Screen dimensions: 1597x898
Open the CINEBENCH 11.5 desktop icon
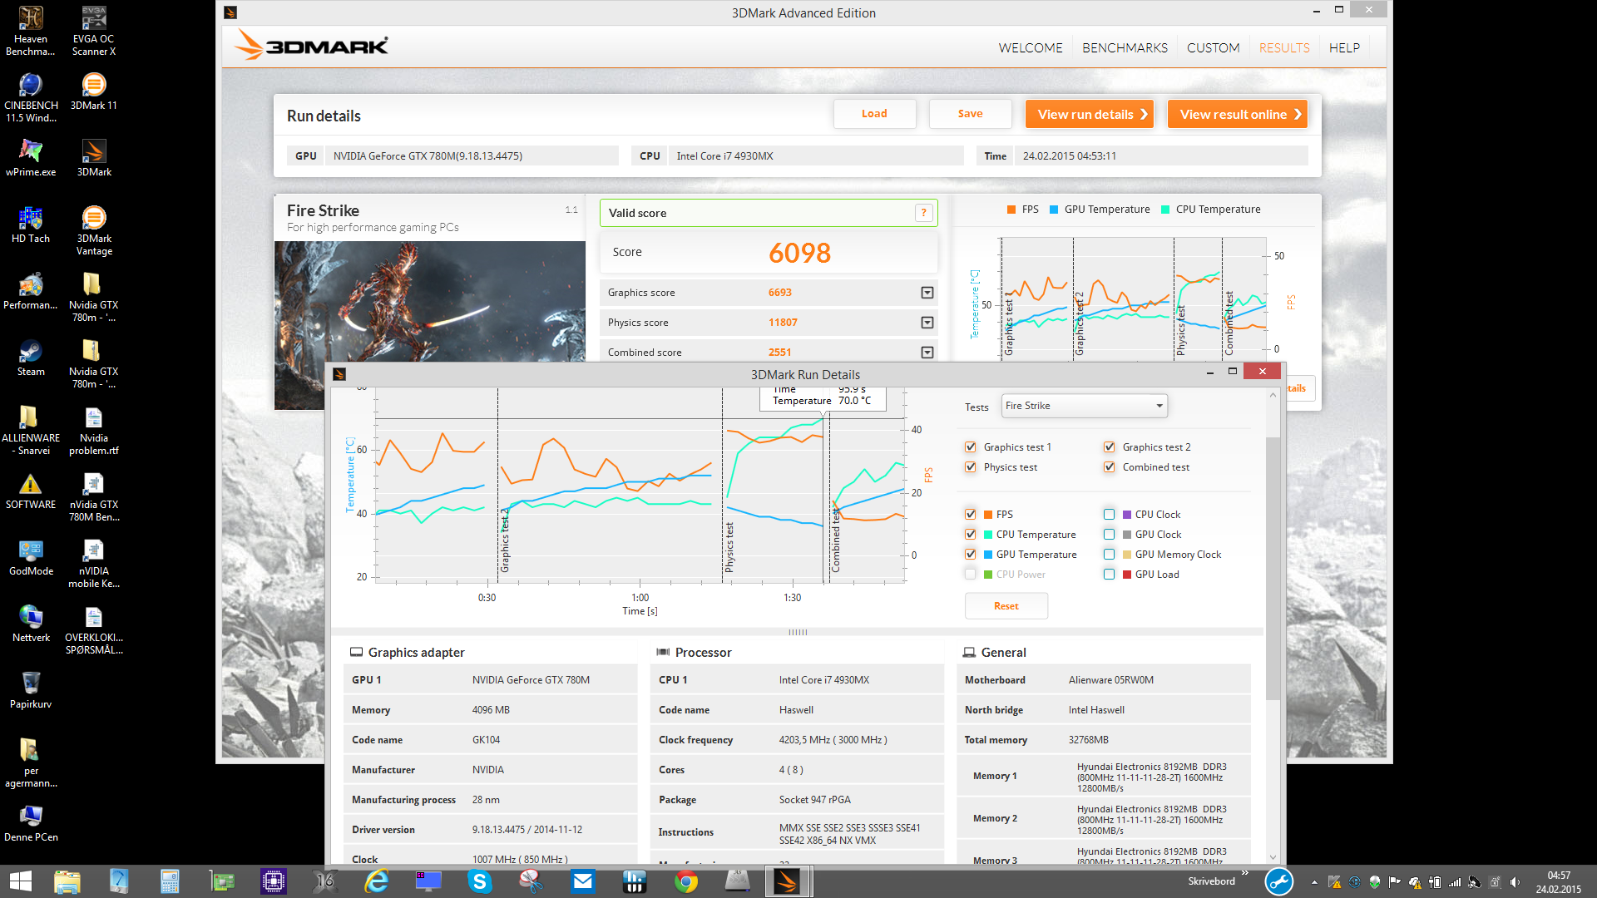click(31, 97)
